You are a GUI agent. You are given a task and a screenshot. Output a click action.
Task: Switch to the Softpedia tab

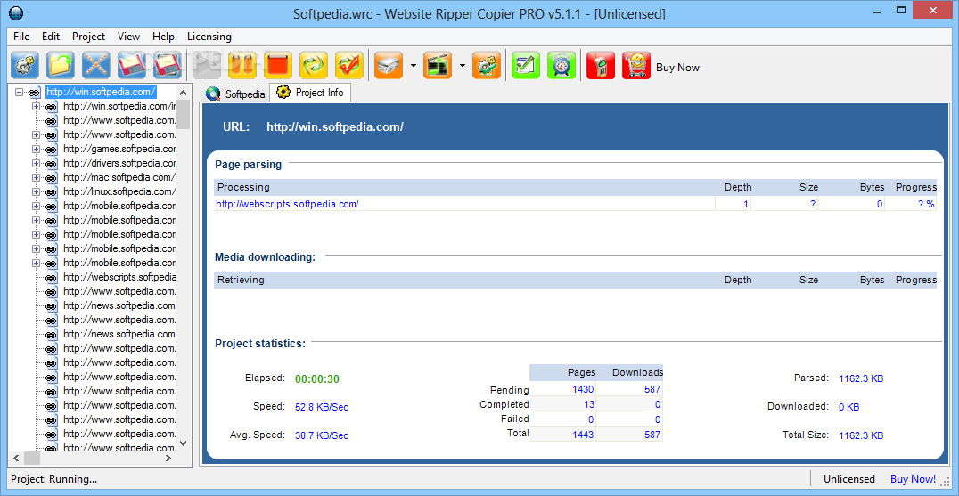point(235,94)
